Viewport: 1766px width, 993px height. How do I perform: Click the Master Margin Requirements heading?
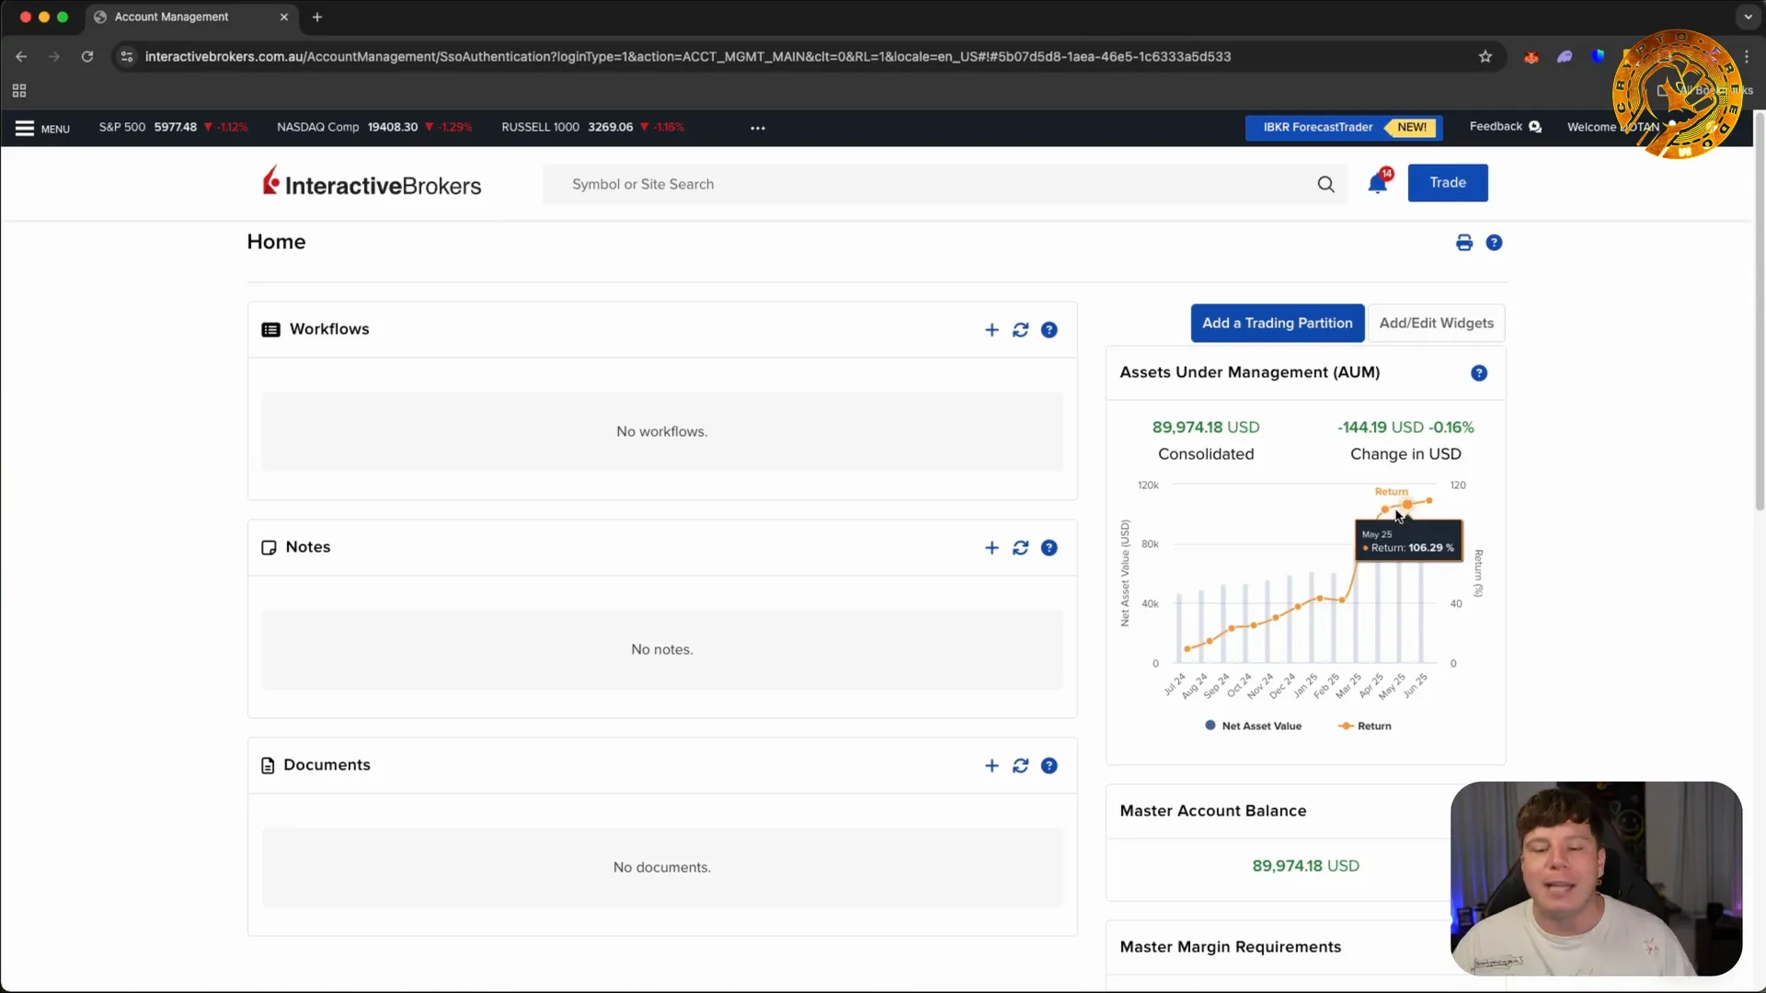tap(1231, 947)
